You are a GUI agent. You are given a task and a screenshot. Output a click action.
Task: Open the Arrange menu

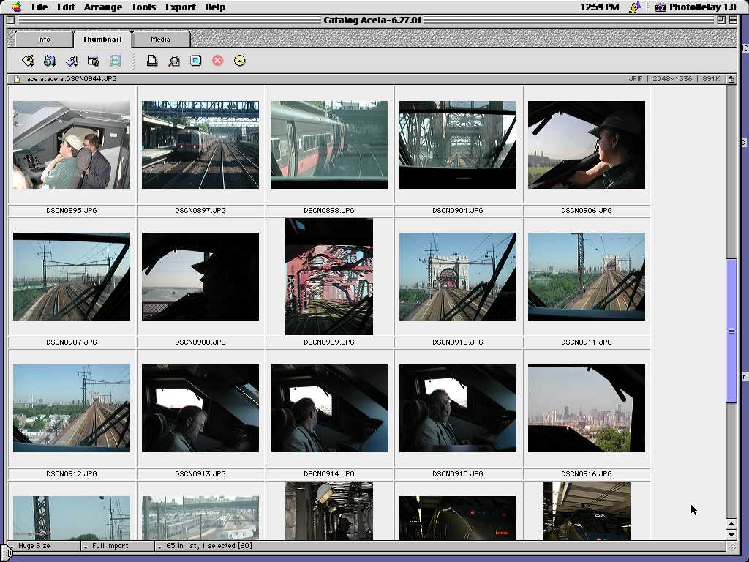[102, 7]
